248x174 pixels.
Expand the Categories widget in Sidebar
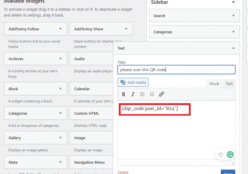click(233, 32)
